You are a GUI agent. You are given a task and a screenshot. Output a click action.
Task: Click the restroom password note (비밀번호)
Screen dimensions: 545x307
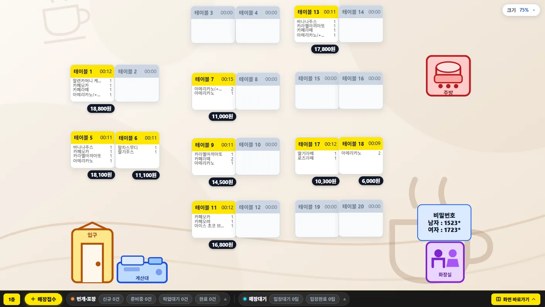click(444, 222)
